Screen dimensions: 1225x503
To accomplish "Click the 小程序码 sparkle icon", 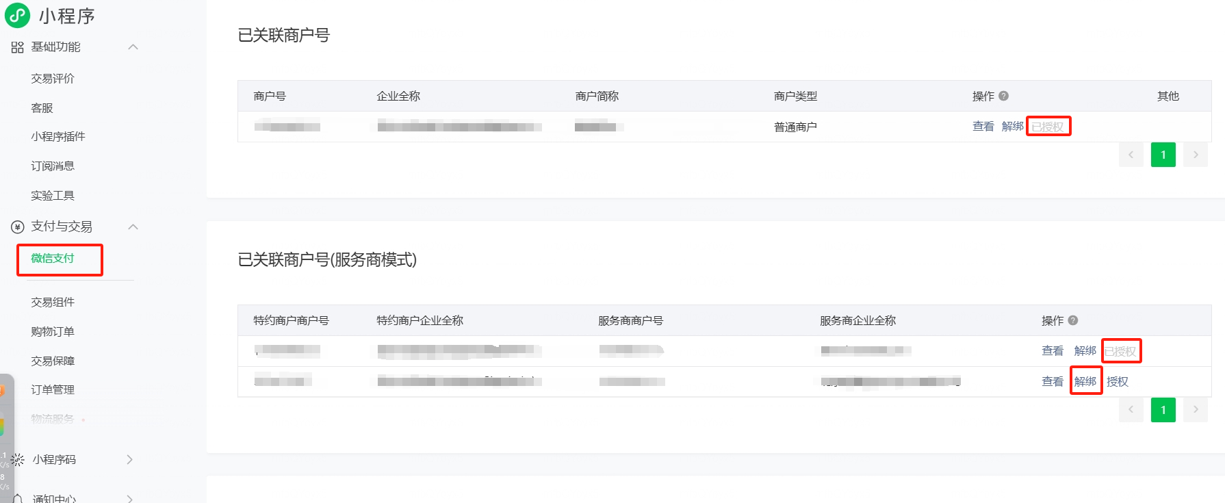I will click(x=18, y=460).
